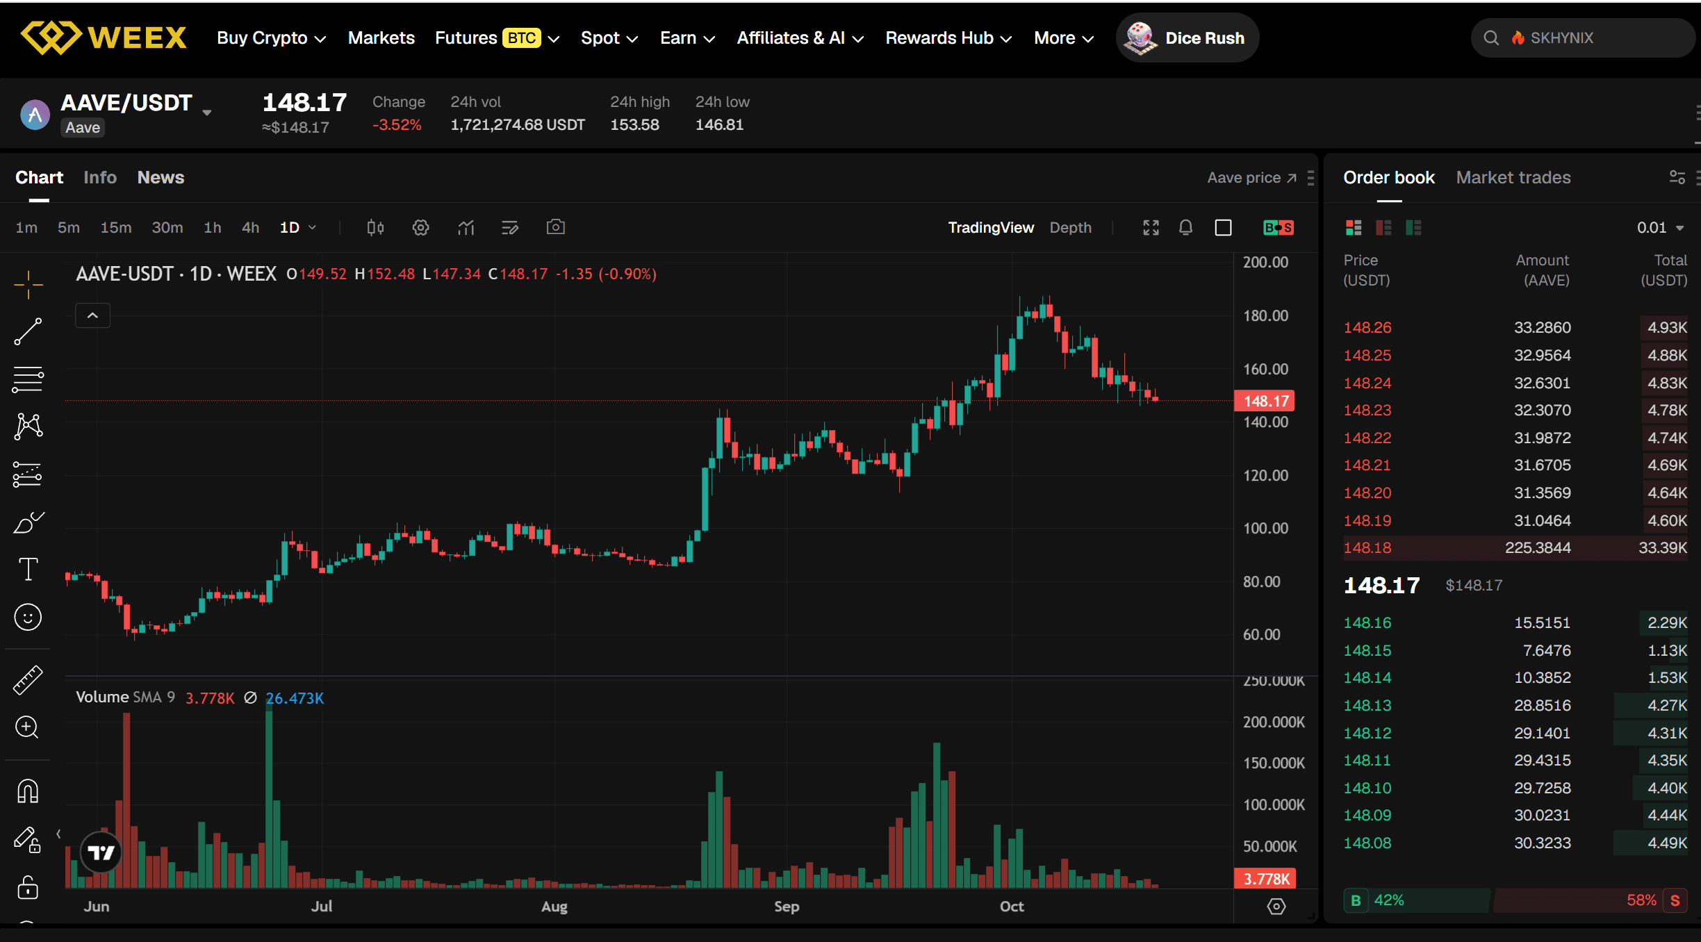Toggle the chart layout square icon

click(1223, 227)
